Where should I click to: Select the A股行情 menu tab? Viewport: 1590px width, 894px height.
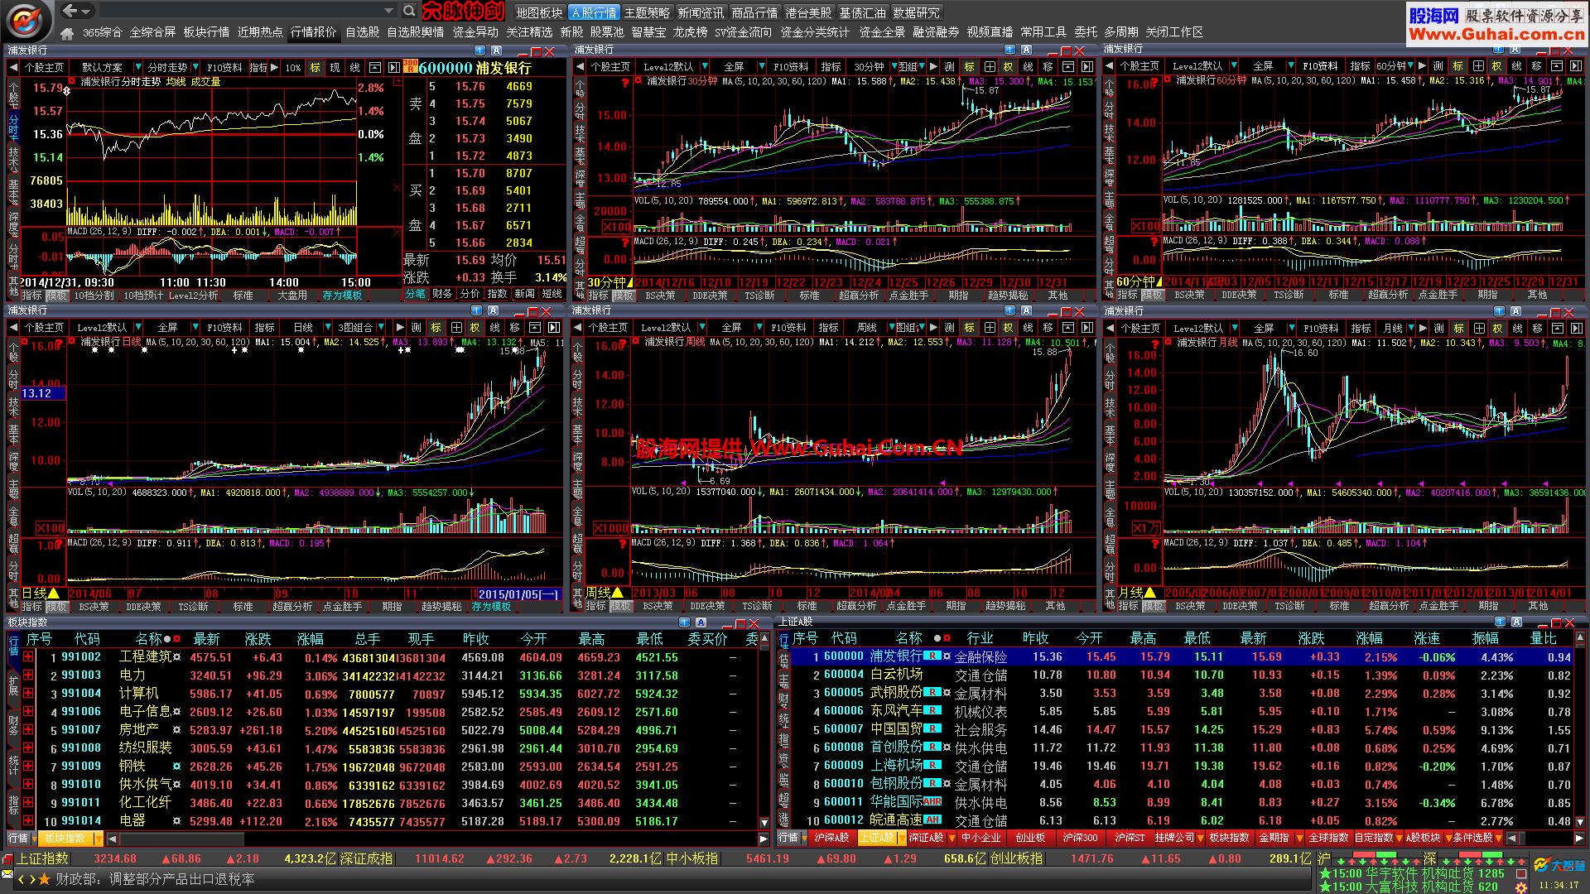click(594, 12)
